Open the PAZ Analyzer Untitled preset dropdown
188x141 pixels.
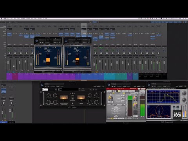point(161,84)
